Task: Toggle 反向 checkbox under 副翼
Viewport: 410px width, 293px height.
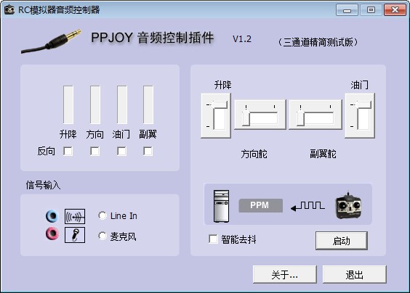Action: pyautogui.click(x=148, y=151)
